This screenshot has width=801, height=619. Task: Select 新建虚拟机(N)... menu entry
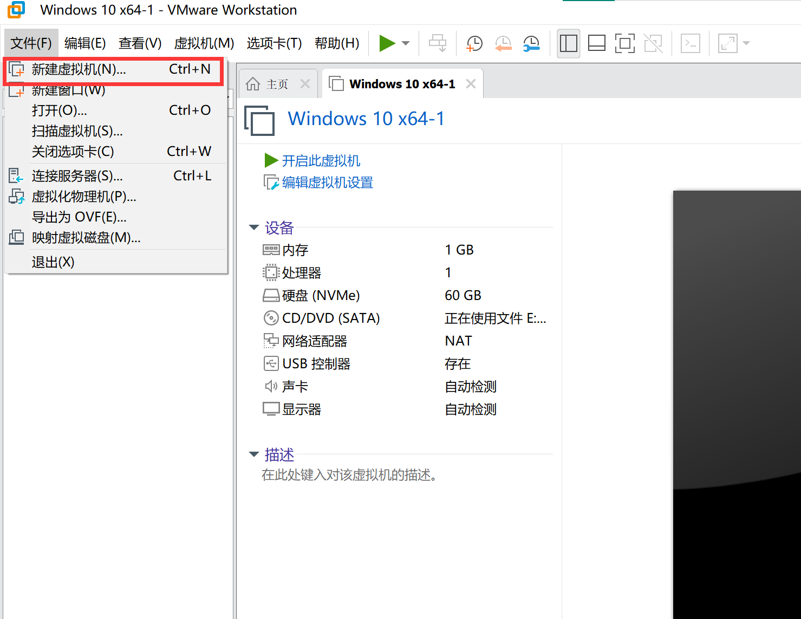pyautogui.click(x=115, y=69)
